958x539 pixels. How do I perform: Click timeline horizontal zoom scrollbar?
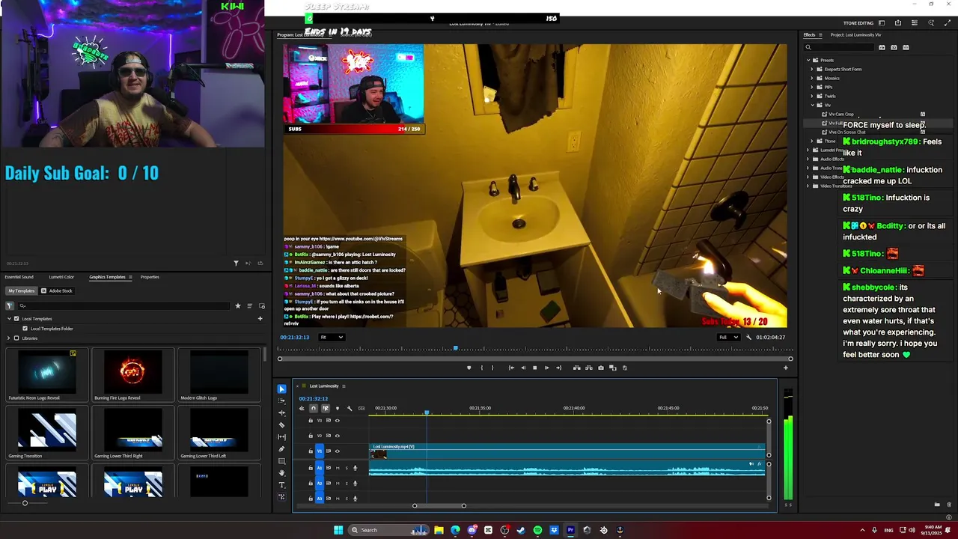point(439,506)
